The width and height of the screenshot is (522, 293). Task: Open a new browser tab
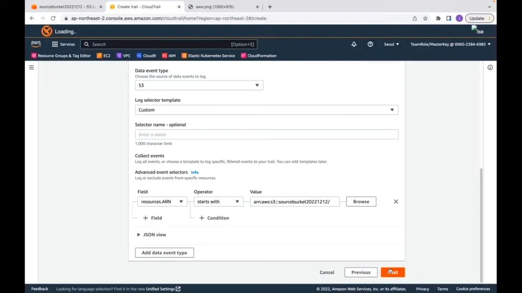click(270, 7)
